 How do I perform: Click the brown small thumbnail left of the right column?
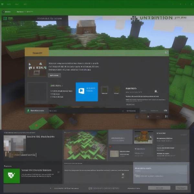(x=116, y=89)
